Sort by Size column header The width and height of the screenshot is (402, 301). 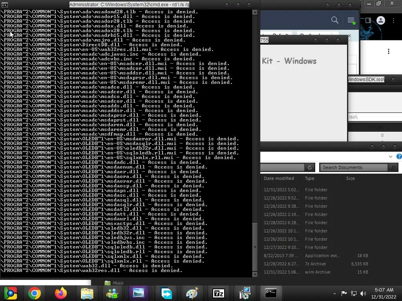[x=351, y=178]
